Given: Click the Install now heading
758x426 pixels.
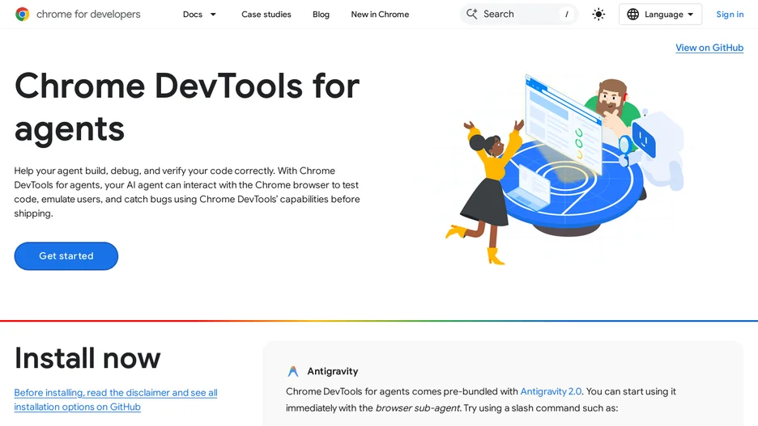Looking at the screenshot, I should 87,358.
